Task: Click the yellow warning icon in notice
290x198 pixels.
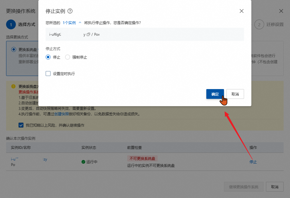Action: pos(13,86)
